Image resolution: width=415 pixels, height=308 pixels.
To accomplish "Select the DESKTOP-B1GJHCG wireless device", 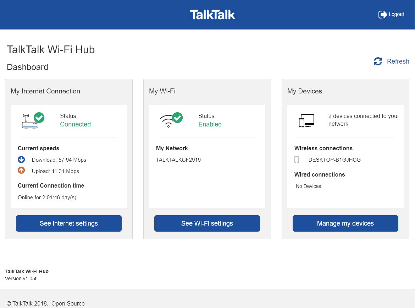I will (334, 160).
